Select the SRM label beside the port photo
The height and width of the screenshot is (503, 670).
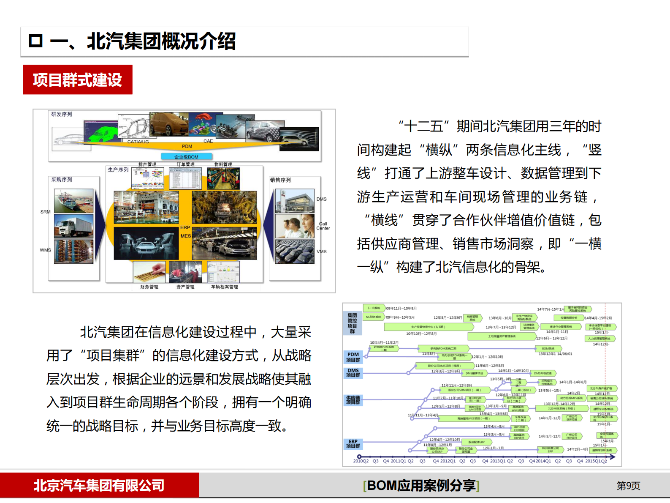[x=45, y=212]
